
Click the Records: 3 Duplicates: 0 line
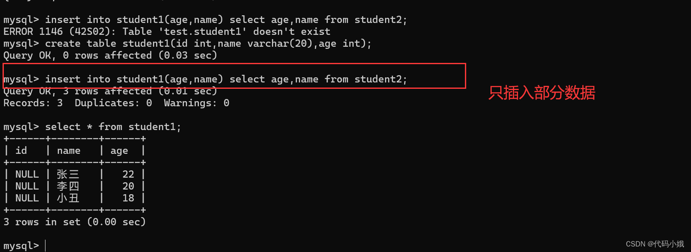click(x=116, y=103)
